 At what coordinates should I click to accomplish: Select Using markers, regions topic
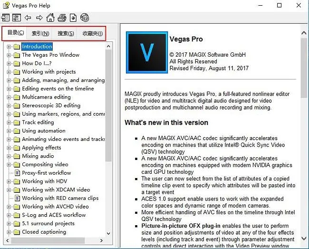[x=63, y=114]
